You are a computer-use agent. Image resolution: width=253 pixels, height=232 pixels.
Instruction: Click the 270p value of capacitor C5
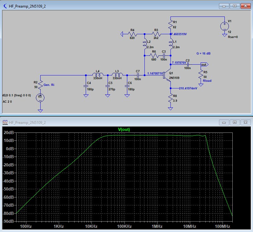(112, 89)
